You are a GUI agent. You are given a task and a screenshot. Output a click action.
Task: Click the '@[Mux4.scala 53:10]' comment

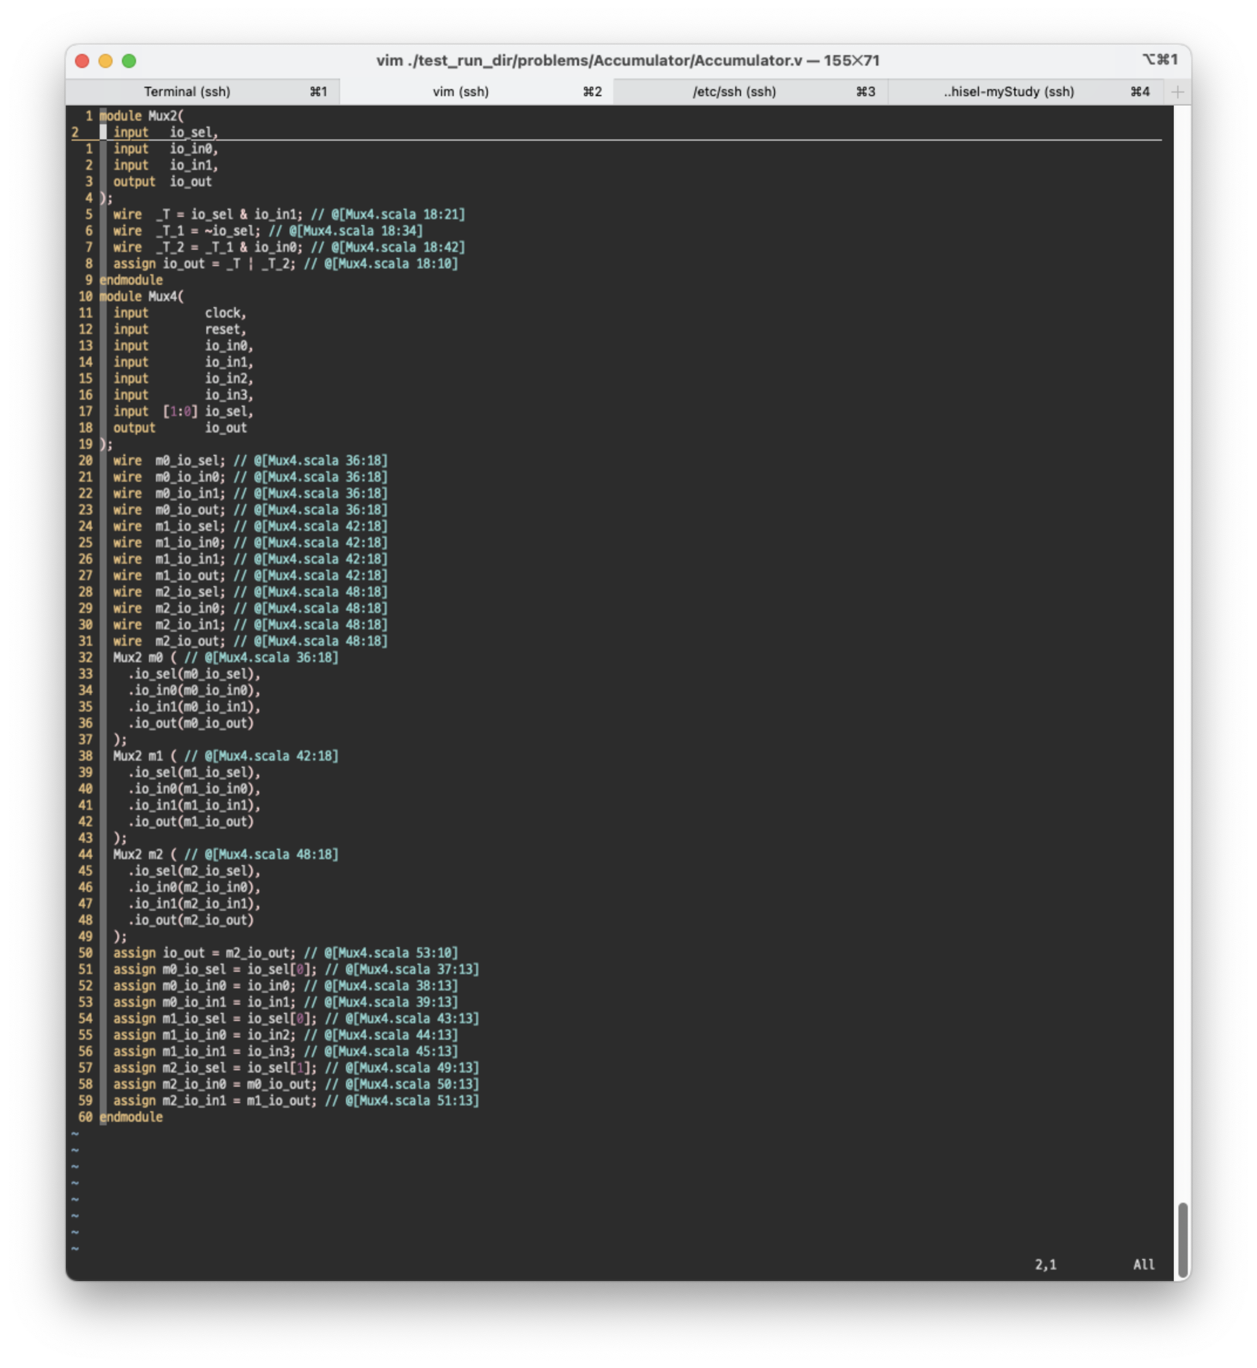point(391,953)
